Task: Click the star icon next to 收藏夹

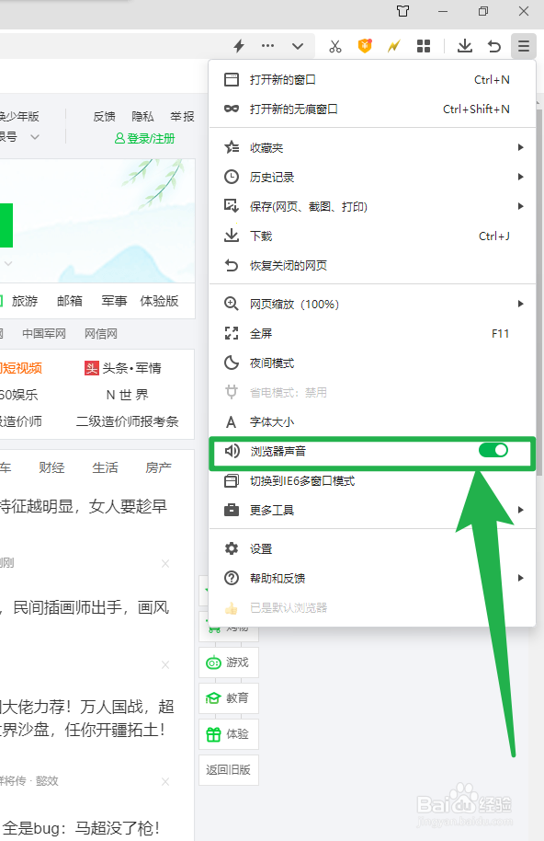Action: 232,147
